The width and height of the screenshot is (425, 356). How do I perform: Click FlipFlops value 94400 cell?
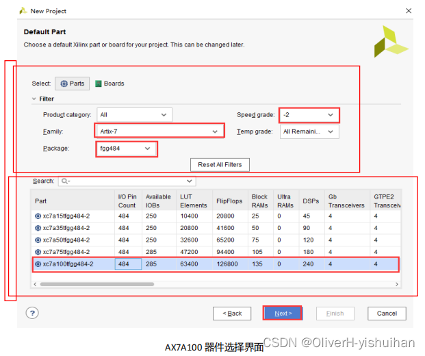point(230,252)
